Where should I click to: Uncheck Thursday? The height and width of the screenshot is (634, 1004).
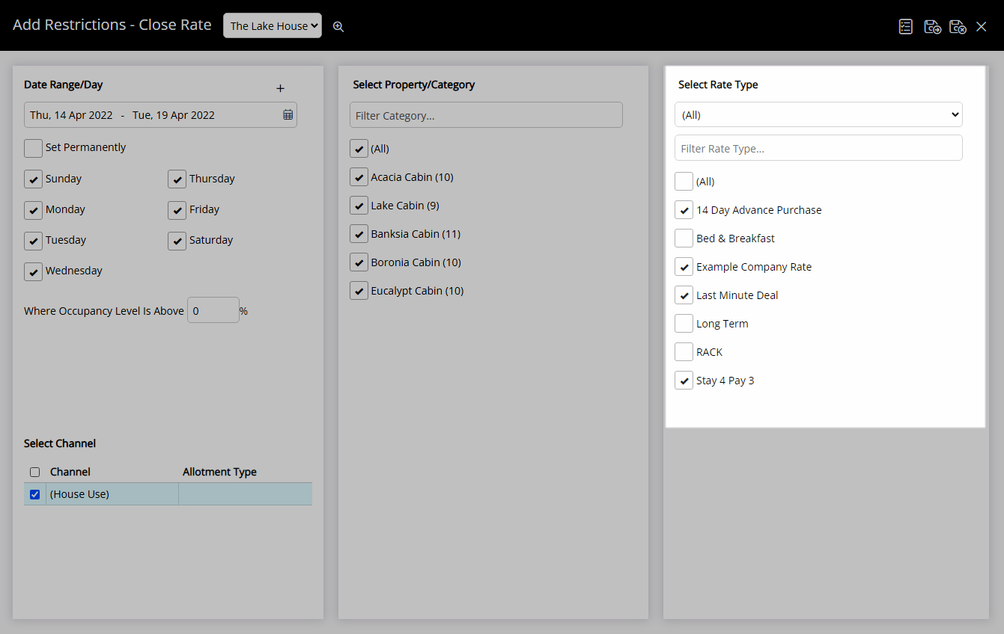pos(177,179)
